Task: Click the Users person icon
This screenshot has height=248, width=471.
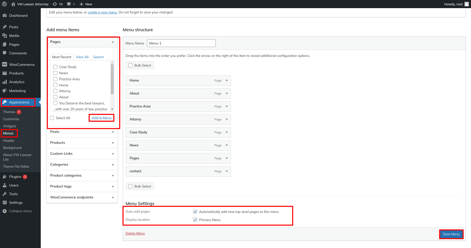Action: pyautogui.click(x=5, y=185)
